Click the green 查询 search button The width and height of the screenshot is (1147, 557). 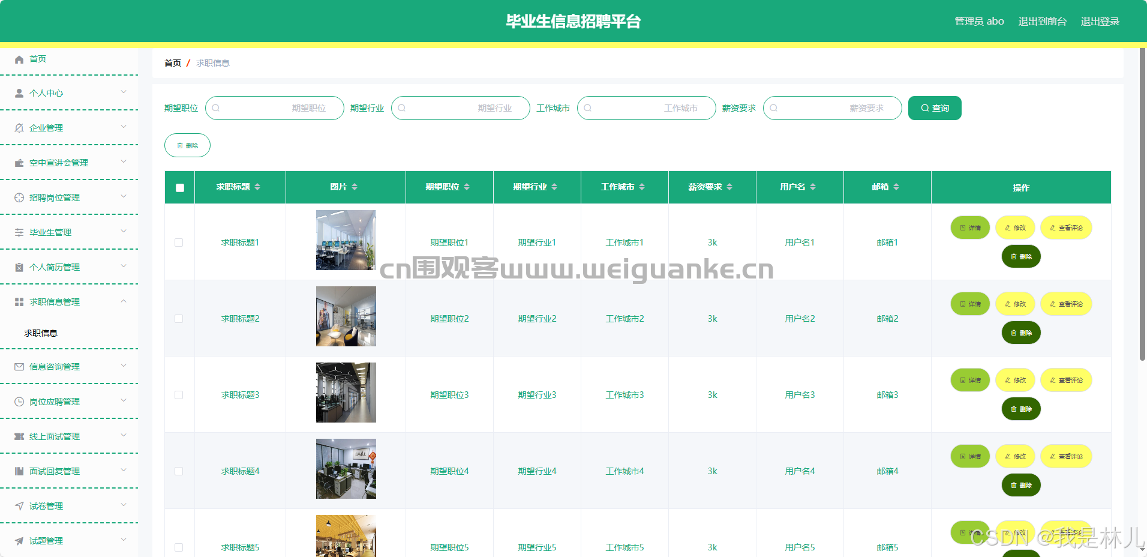click(x=935, y=108)
